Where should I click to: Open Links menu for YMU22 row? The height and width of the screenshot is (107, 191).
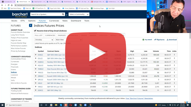click(174, 73)
